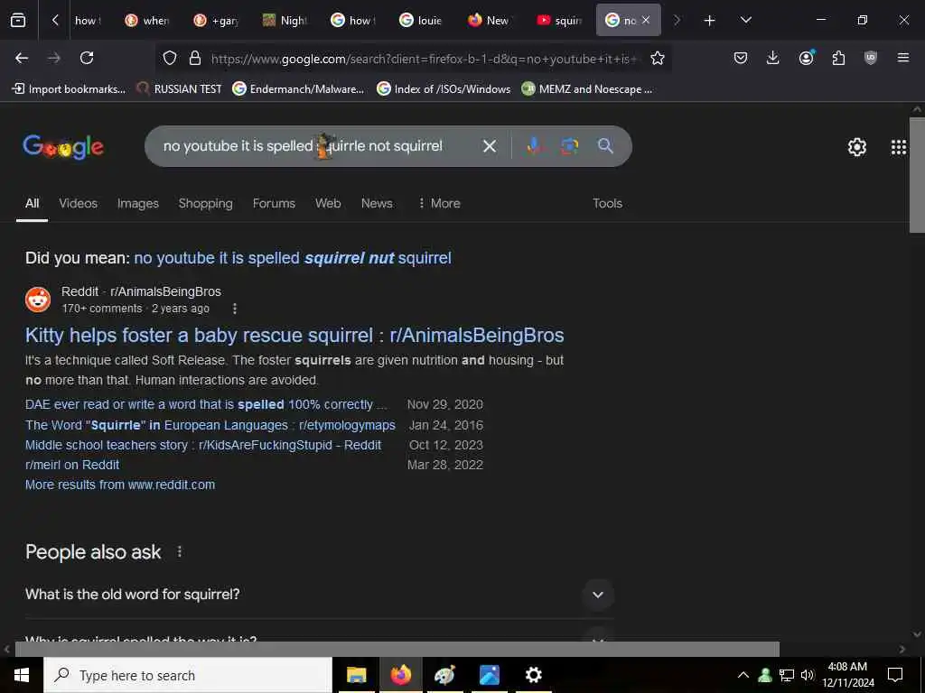Switch to the YouTube 'squirr' tab
The width and height of the screenshot is (925, 693).
click(558, 21)
